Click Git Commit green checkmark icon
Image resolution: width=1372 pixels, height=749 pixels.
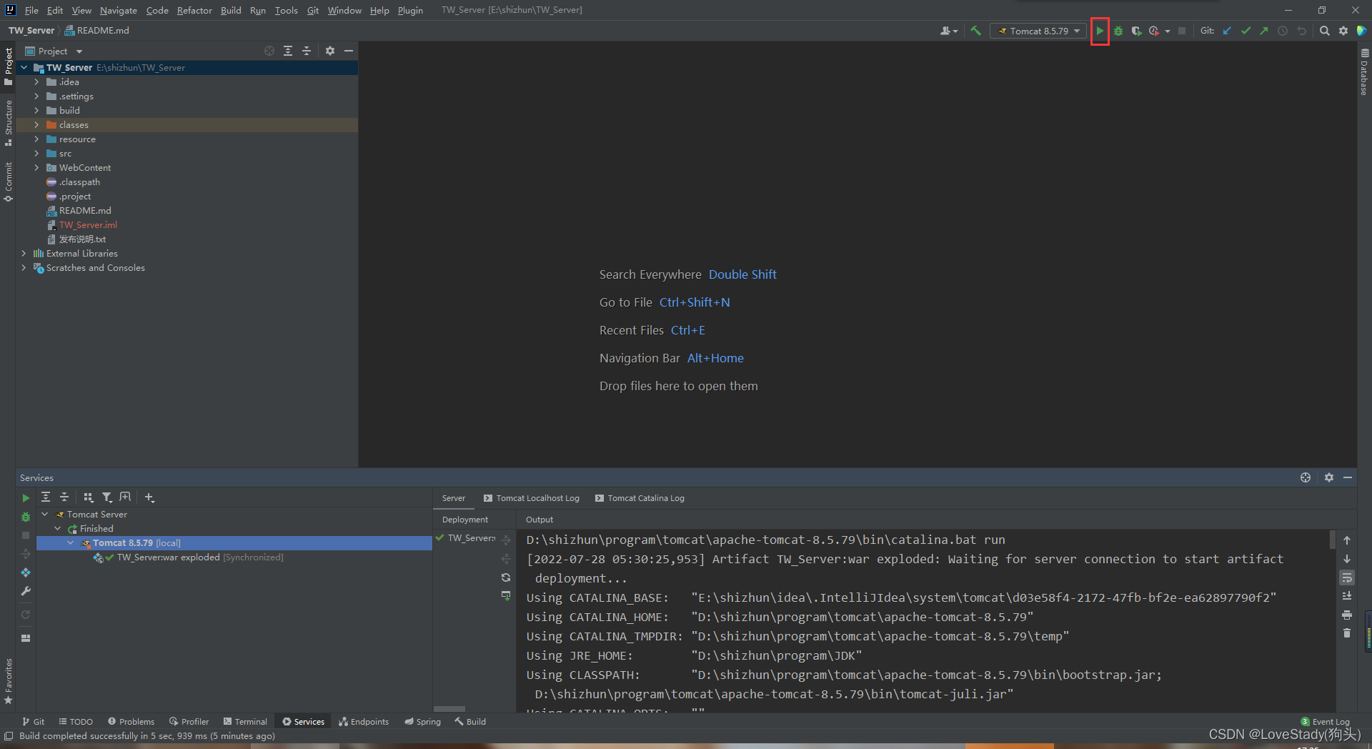(x=1246, y=31)
